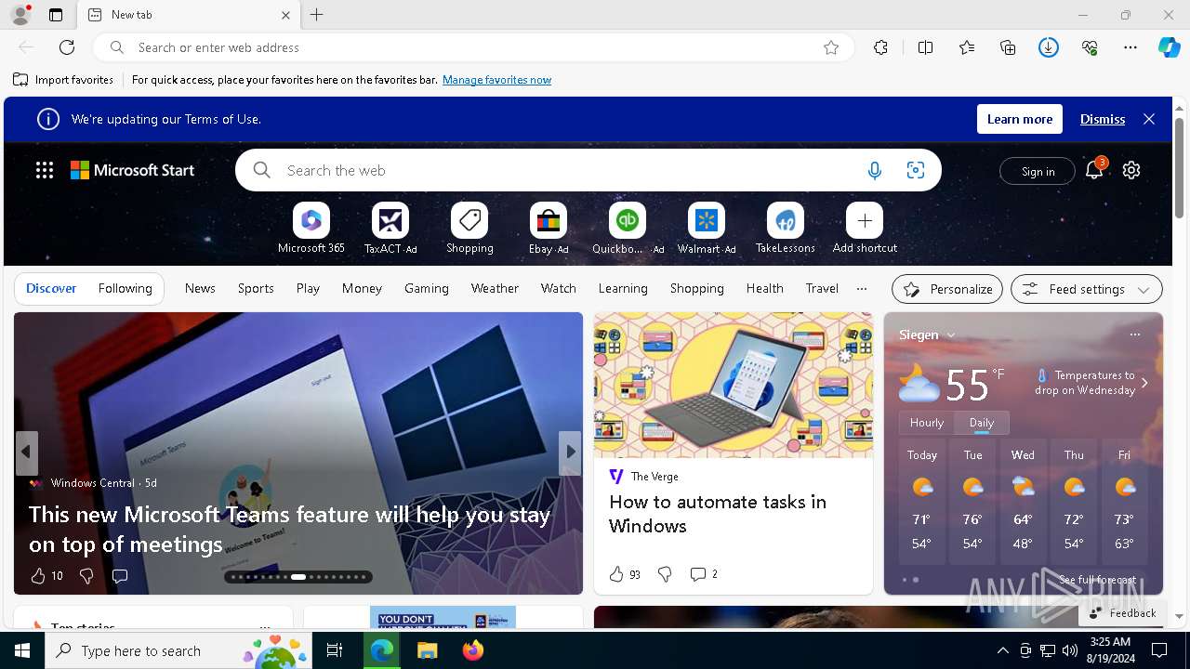1190x669 pixels.
Task: Open the Shopping shortcut tile
Action: 469,229
